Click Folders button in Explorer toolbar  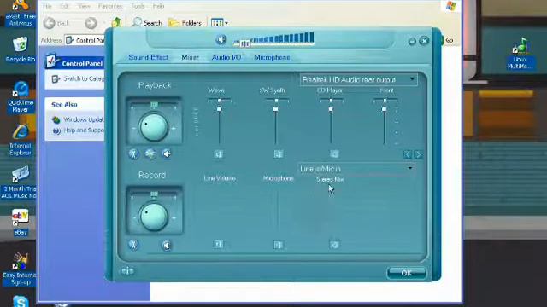[x=185, y=23]
